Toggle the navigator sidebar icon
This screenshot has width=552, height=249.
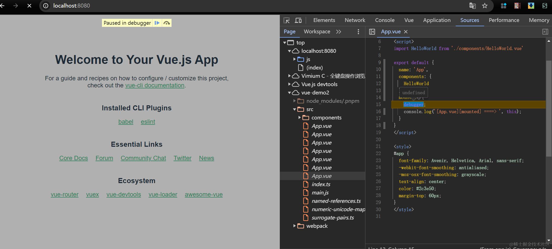pos(372,32)
